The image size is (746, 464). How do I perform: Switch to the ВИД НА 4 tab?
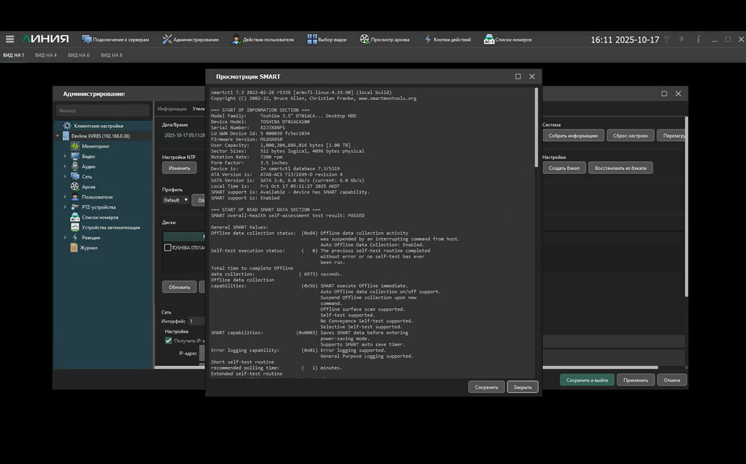46,55
